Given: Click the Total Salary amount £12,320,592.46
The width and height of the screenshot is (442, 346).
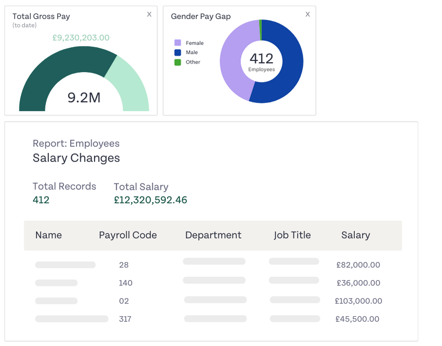Looking at the screenshot, I should (x=150, y=200).
